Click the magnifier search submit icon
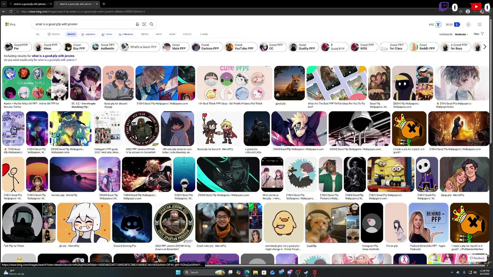Viewport: 493px width, 277px height. (151, 24)
